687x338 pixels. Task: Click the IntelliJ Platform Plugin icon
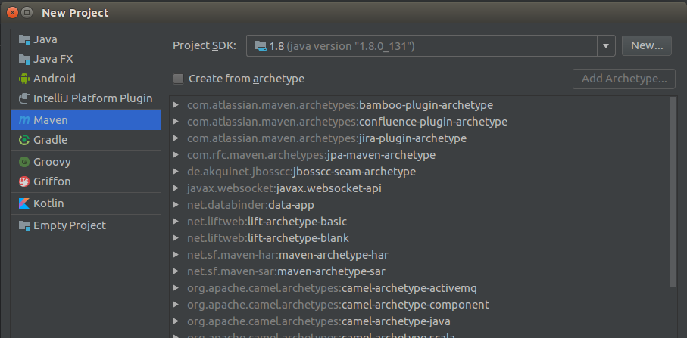tap(24, 98)
